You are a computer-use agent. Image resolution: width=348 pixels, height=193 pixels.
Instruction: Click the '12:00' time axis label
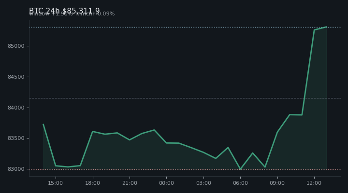click(x=314, y=183)
